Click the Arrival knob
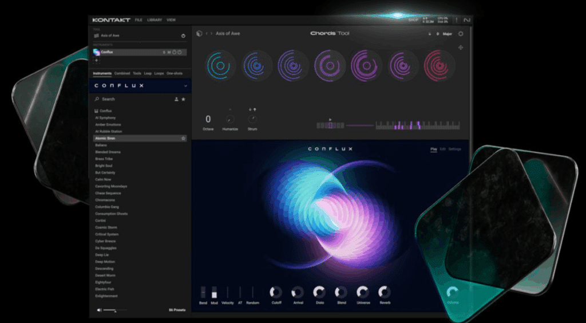The width and height of the screenshot is (586, 323). pyautogui.click(x=298, y=292)
